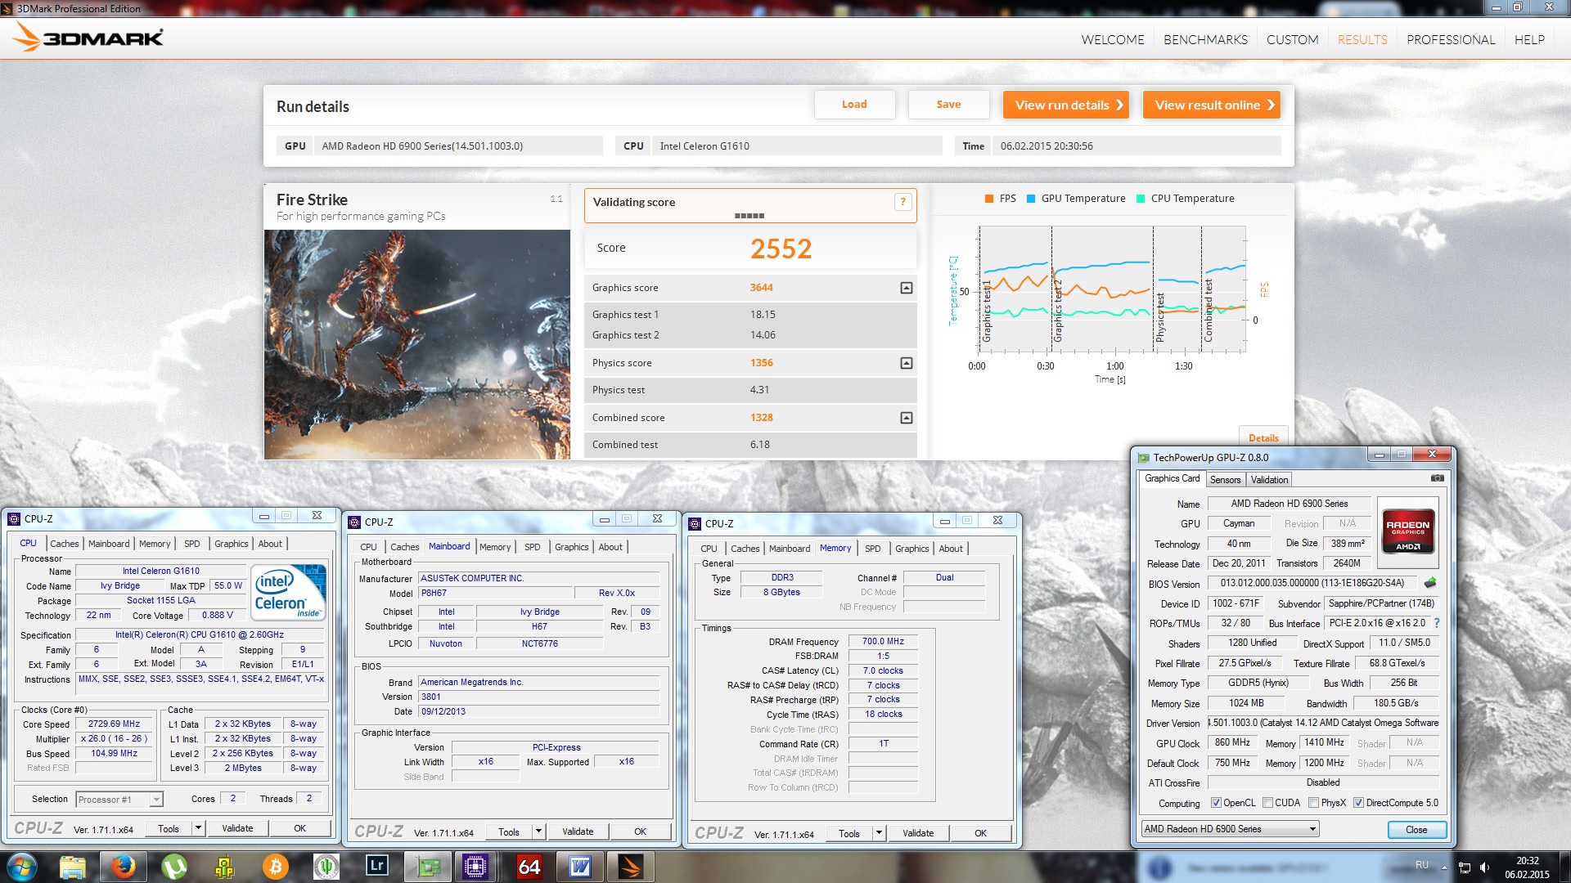
Task: Launch Firefox from the taskbar
Action: pos(124,867)
